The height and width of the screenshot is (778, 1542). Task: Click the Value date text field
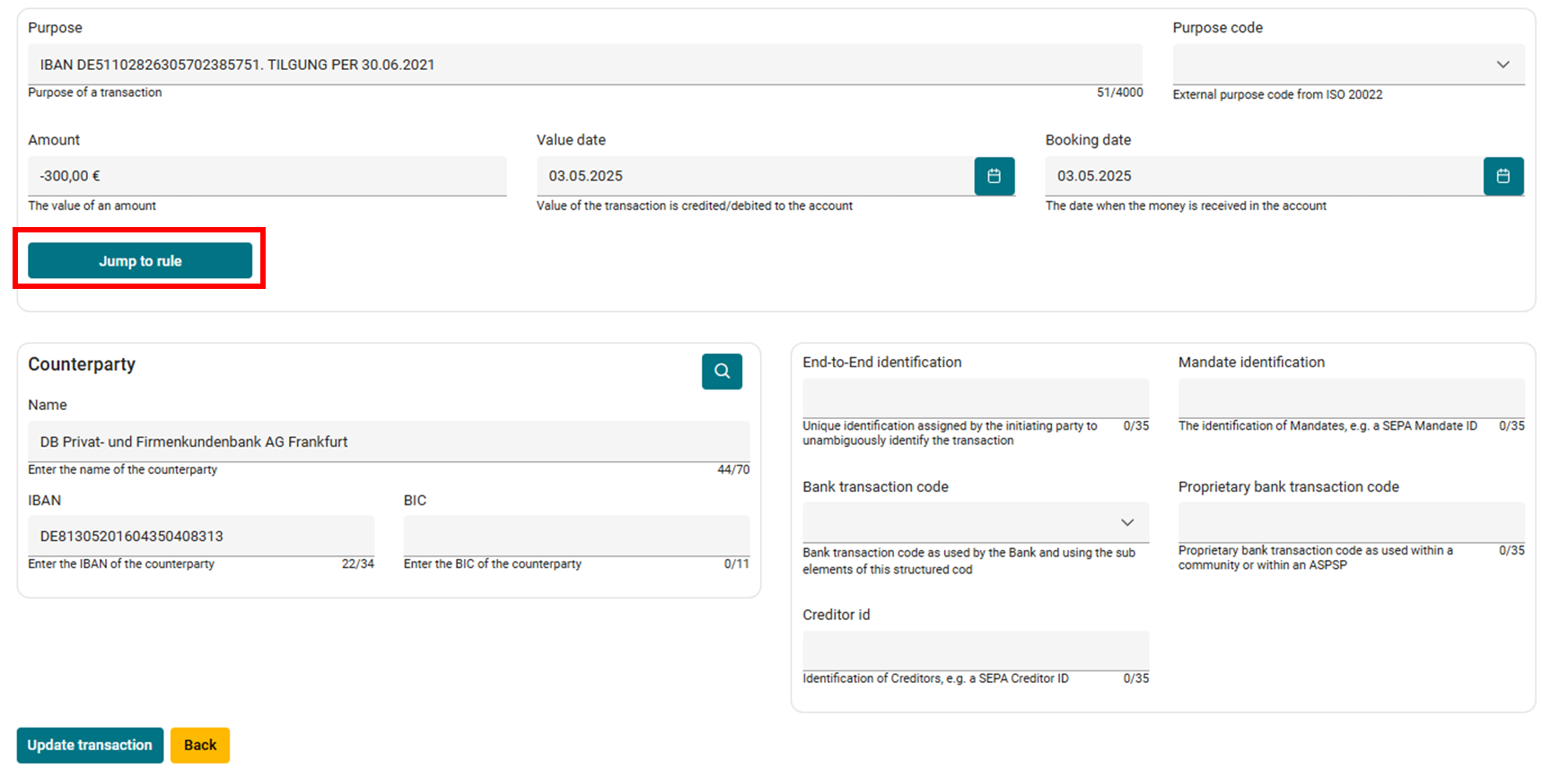[x=754, y=176]
